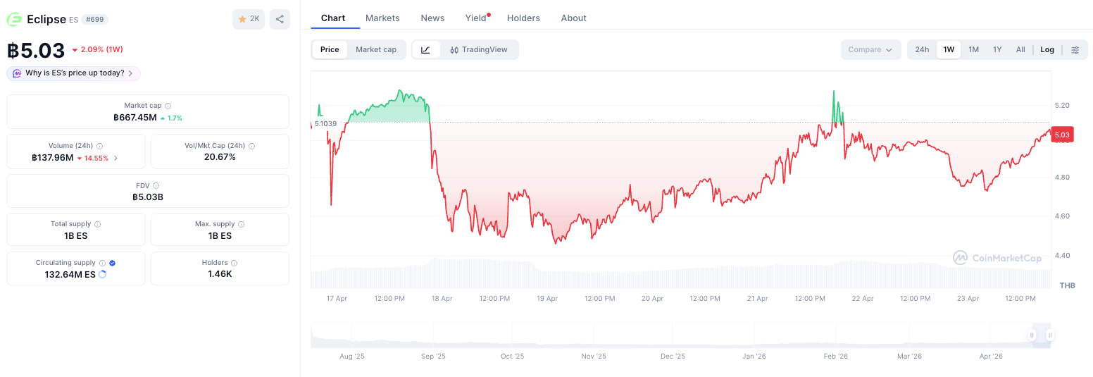Open the Holders tab
Viewport: 1093px width, 377px height.
(x=523, y=18)
